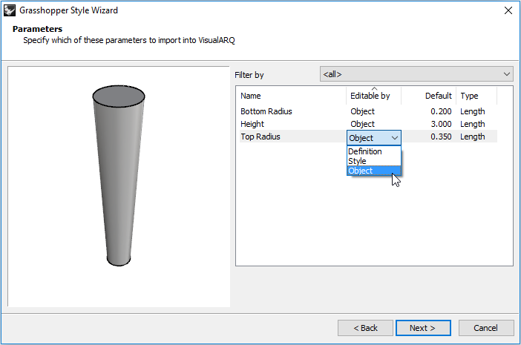521x345 pixels.
Task: Sort by the Default column header
Action: click(x=428, y=96)
